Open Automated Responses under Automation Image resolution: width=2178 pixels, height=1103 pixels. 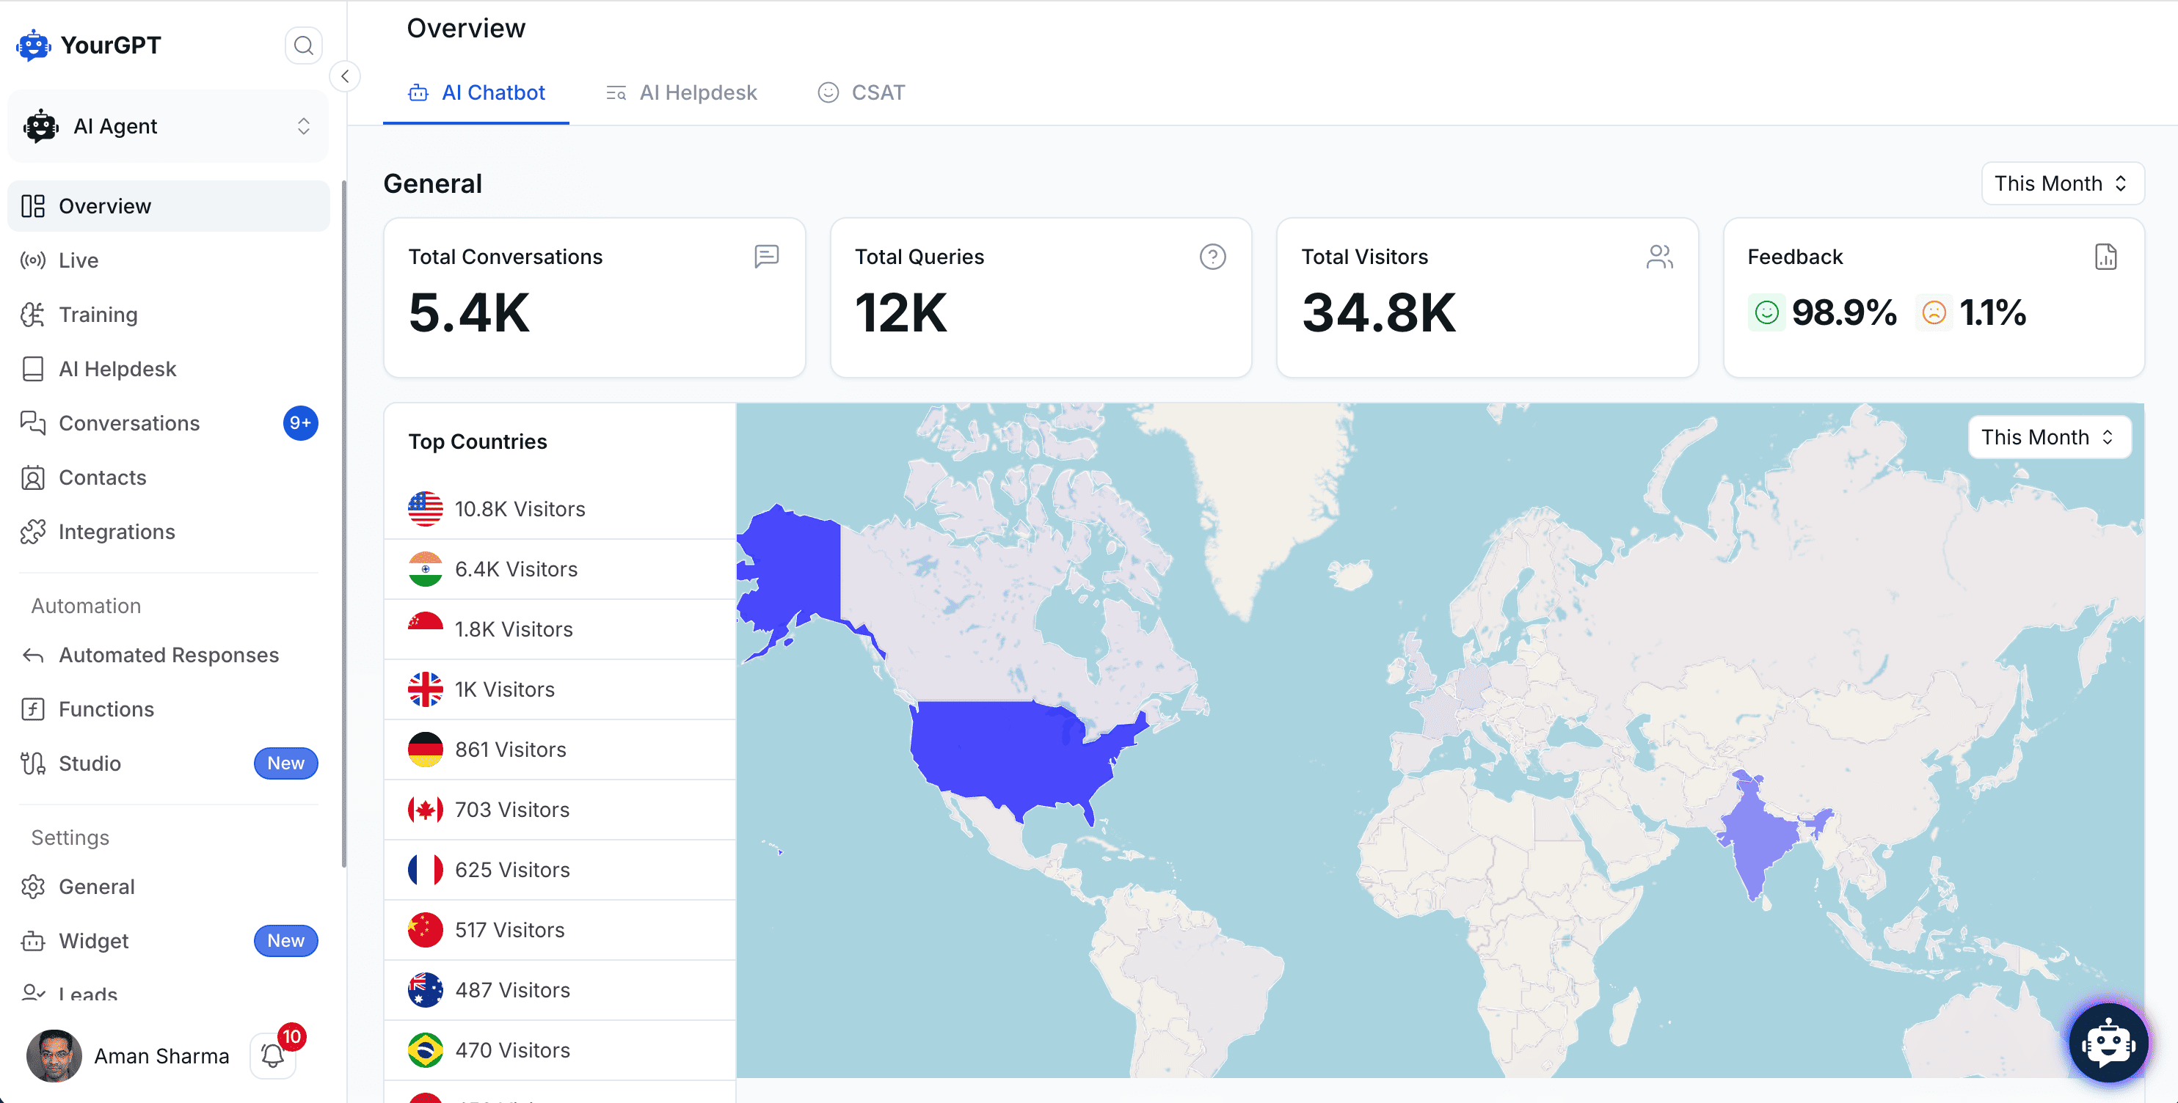(x=168, y=655)
